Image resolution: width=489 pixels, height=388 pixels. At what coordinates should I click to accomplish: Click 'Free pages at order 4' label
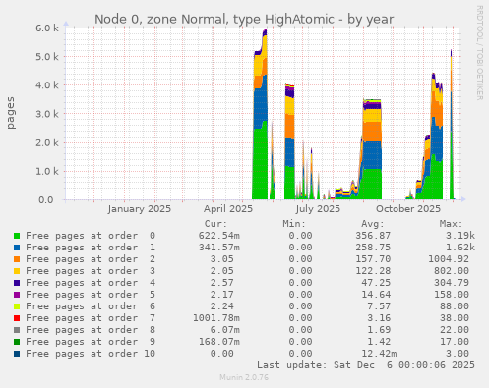pyautogui.click(x=91, y=283)
